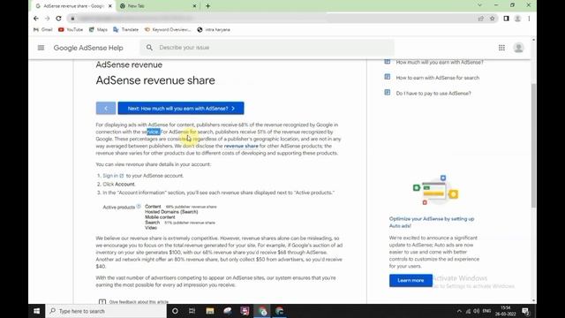Open Gmail bookmark
Image resolution: width=565 pixels, height=318 pixels.
click(43, 29)
